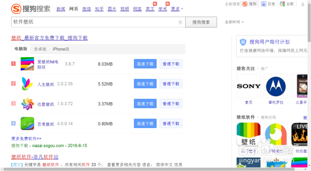Open the 动态壁纸 LIVE flame icon
The image size is (311, 171).
coord(299,134)
